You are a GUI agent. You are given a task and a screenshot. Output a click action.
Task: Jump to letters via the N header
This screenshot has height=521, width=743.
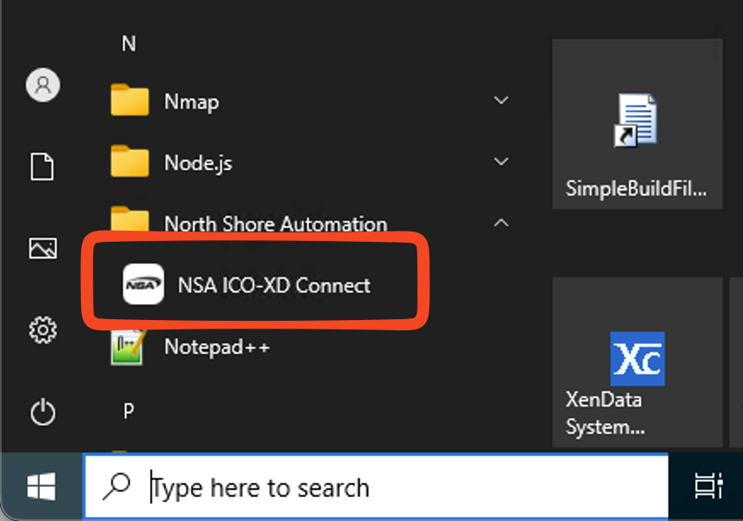129,44
